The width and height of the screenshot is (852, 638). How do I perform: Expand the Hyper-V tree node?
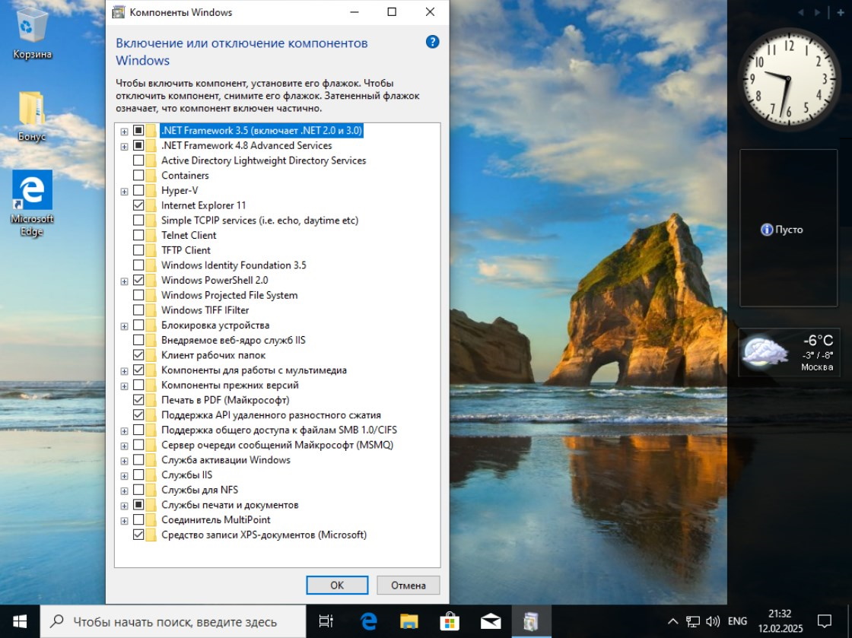point(124,191)
